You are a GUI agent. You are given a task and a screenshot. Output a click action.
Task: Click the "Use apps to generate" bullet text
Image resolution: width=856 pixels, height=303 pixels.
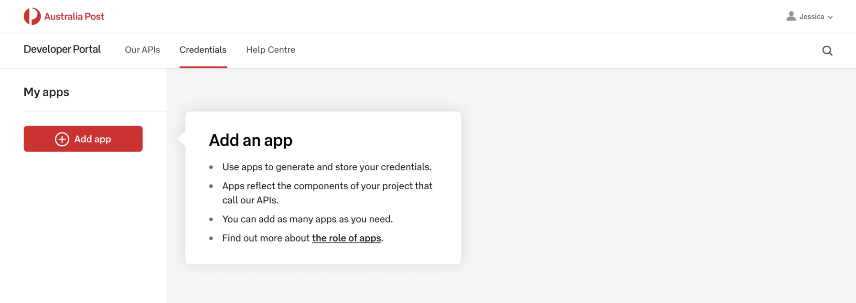point(327,167)
